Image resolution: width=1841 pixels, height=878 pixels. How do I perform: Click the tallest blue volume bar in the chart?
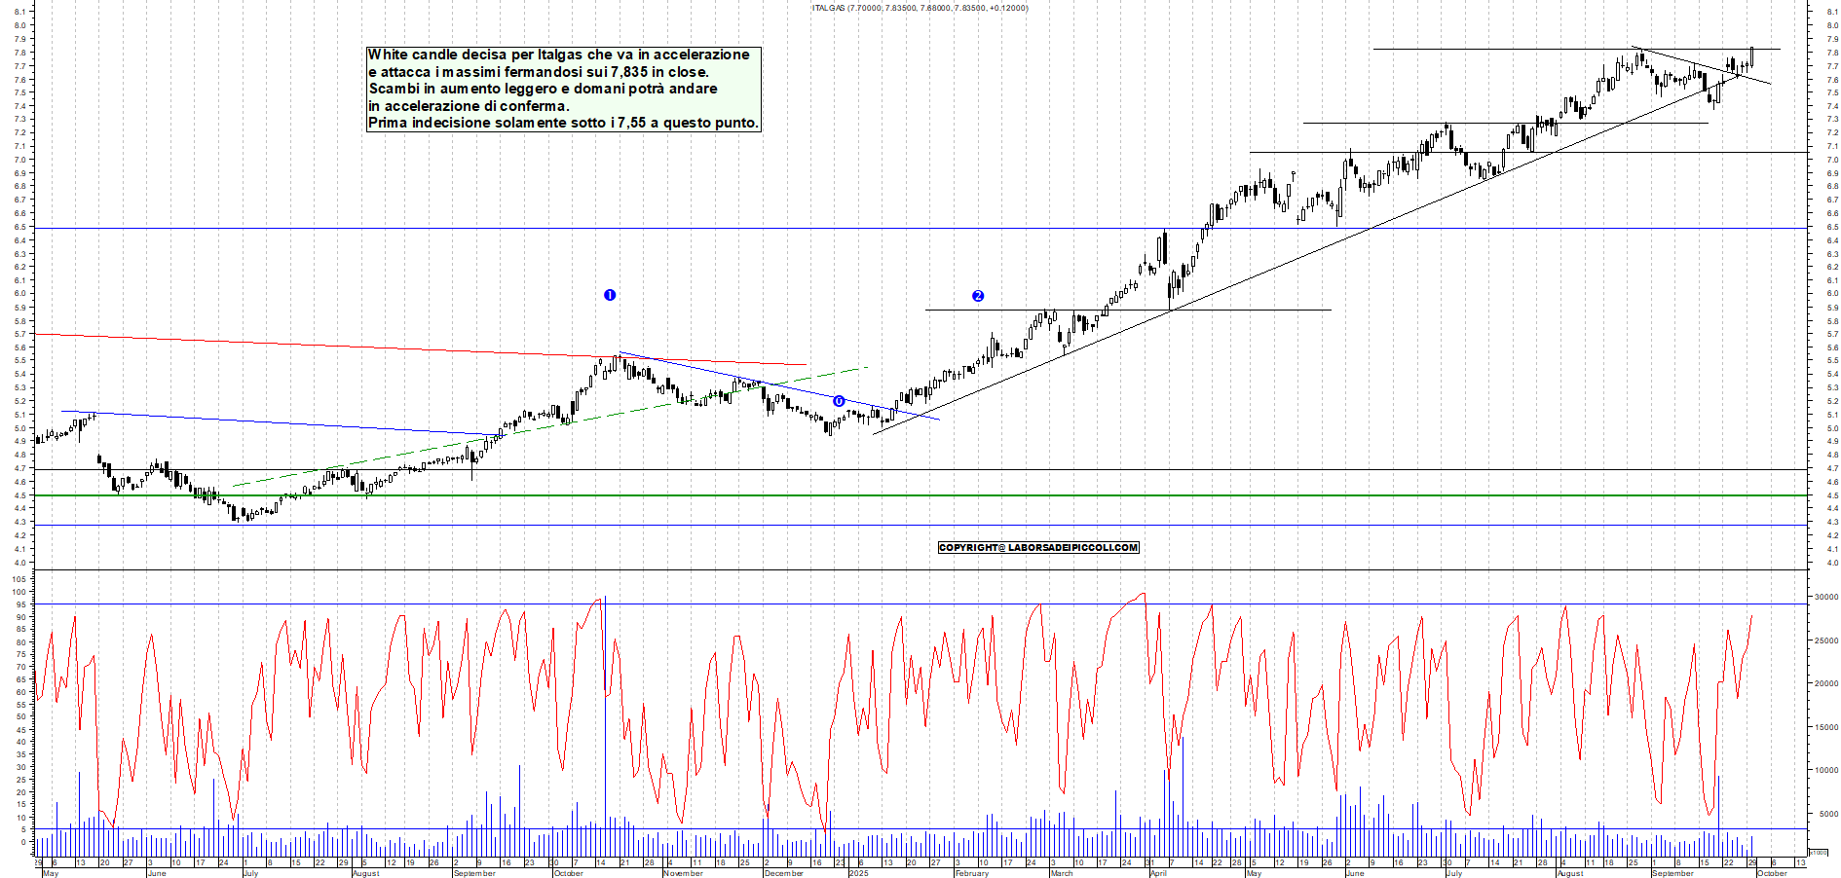(605, 720)
